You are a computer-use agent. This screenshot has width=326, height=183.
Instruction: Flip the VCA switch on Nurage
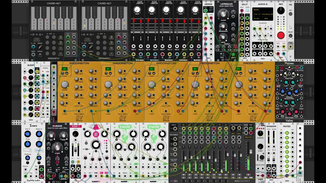[57, 169]
